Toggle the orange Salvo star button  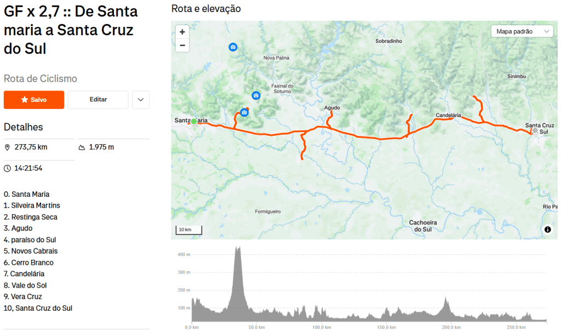click(34, 100)
